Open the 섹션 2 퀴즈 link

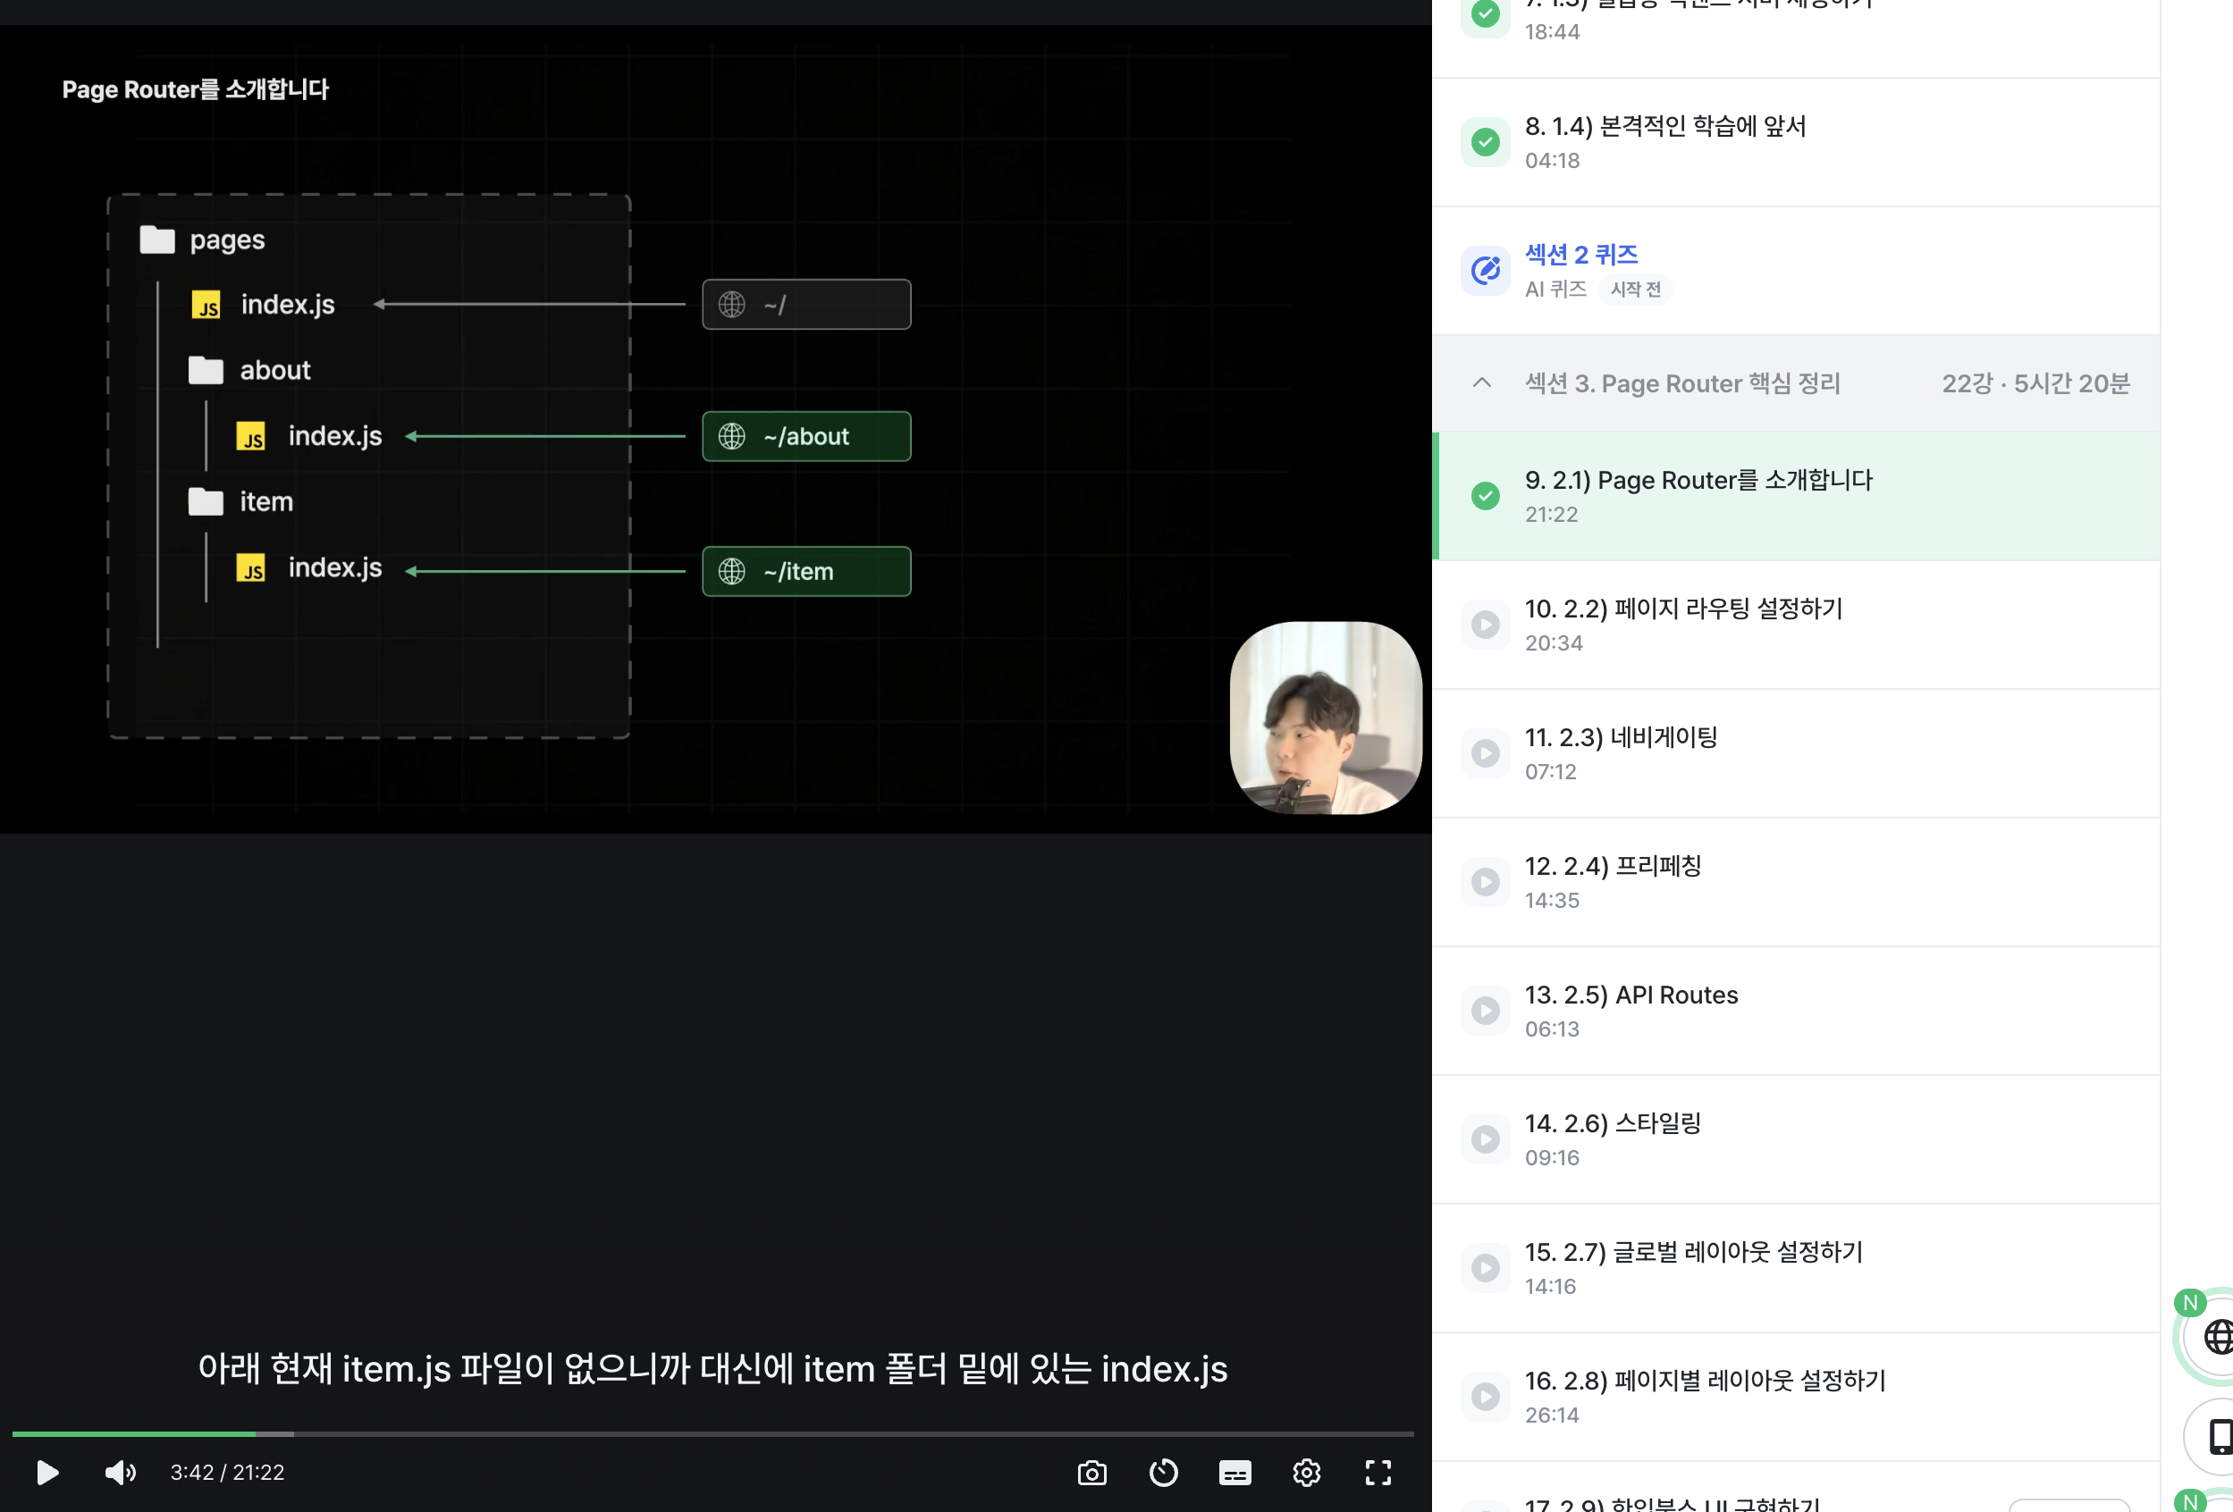click(x=1580, y=255)
